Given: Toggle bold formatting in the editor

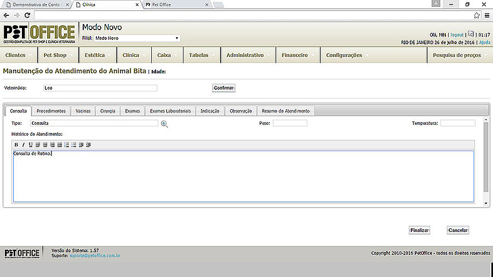Looking at the screenshot, I should pyautogui.click(x=16, y=145).
